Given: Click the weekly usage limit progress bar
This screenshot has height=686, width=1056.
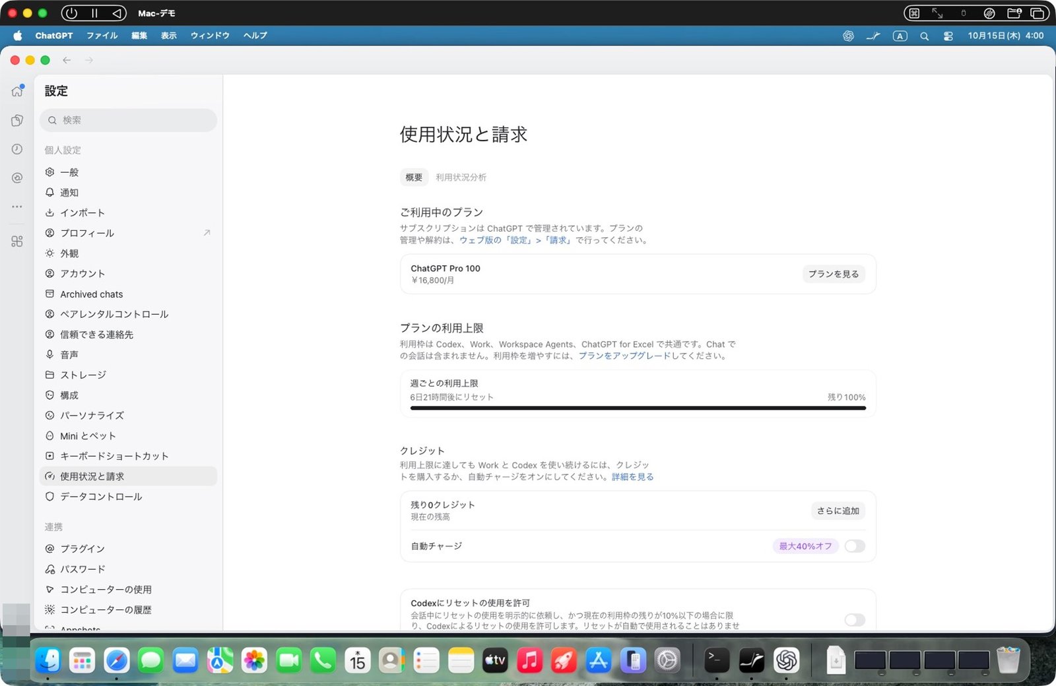Looking at the screenshot, I should coord(638,408).
